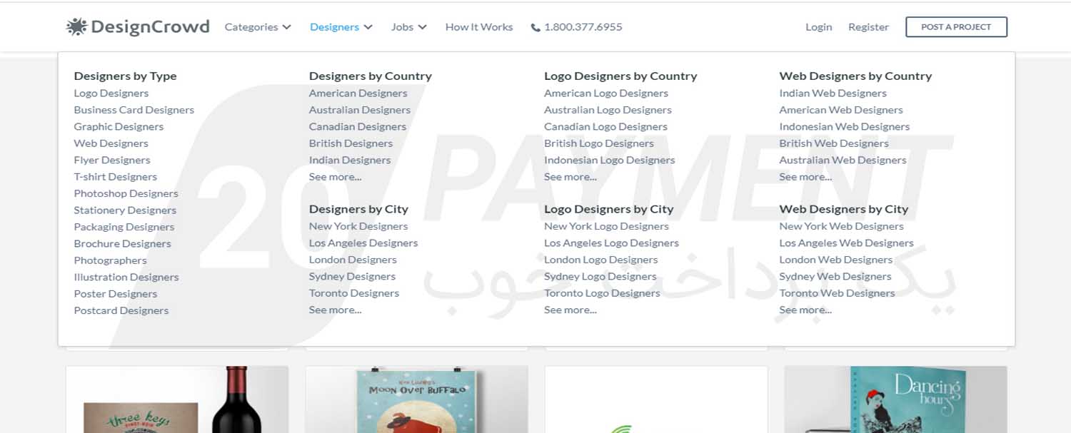Open Web Designers under Designers by Type
The height and width of the screenshot is (433, 1071).
click(x=111, y=143)
